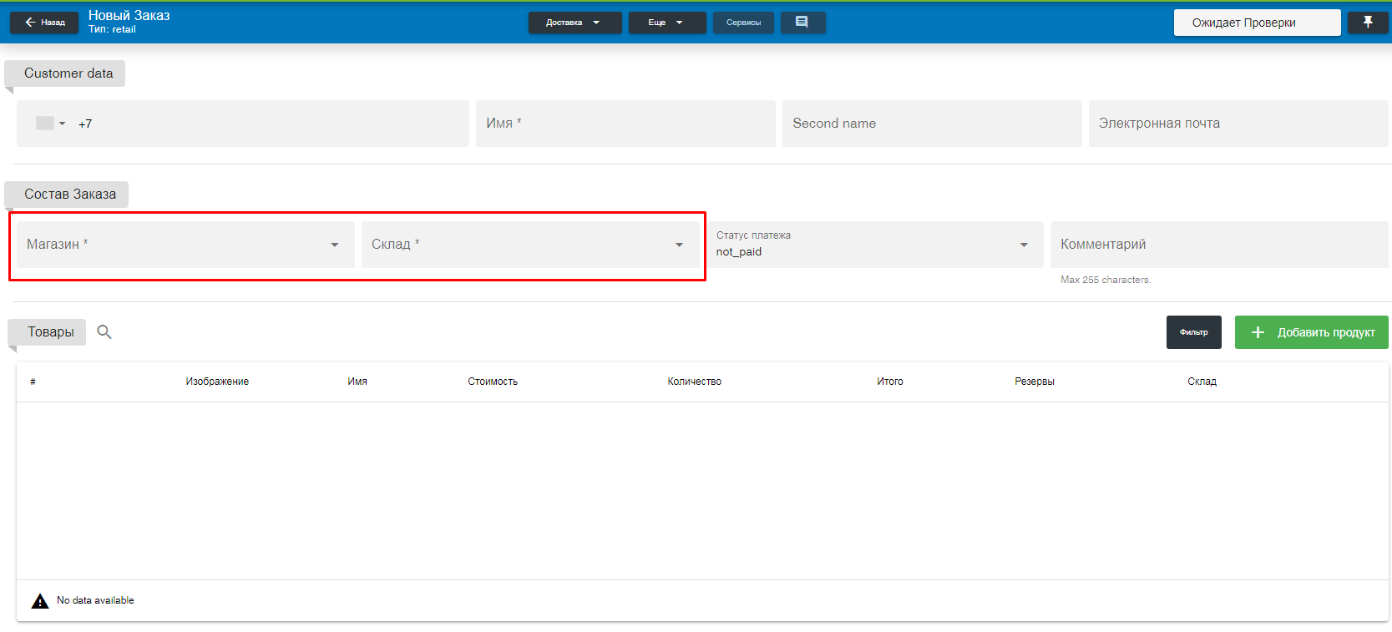Expand the Магазин dropdown

click(x=185, y=245)
